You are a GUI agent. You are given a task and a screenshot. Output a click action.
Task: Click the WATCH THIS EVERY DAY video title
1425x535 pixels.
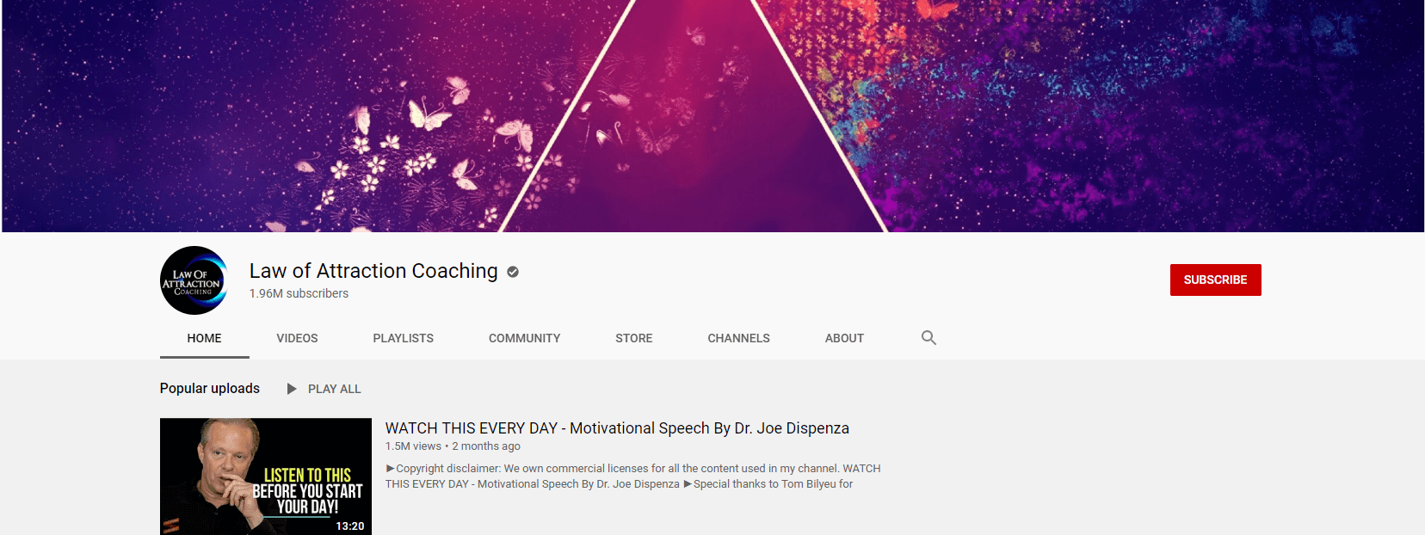[x=617, y=428]
